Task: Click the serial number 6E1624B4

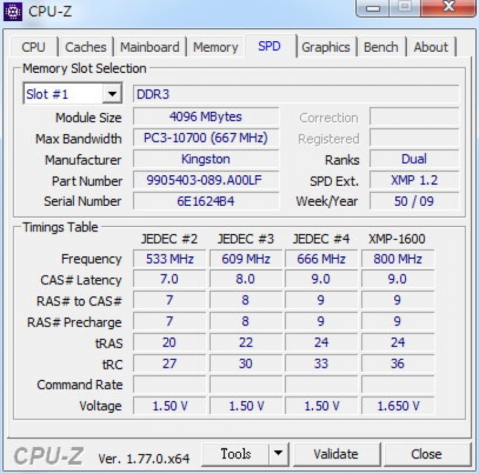Action: pos(206,201)
